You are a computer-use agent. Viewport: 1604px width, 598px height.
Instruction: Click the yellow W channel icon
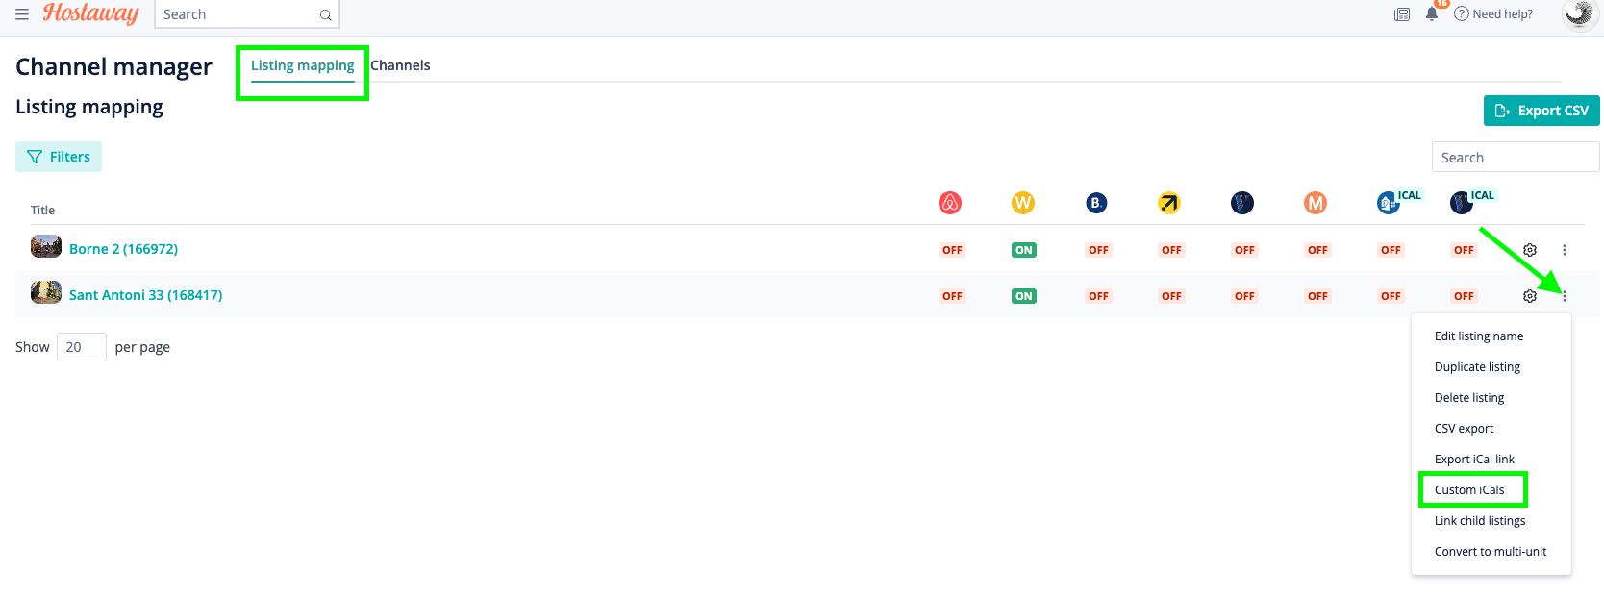click(1023, 203)
